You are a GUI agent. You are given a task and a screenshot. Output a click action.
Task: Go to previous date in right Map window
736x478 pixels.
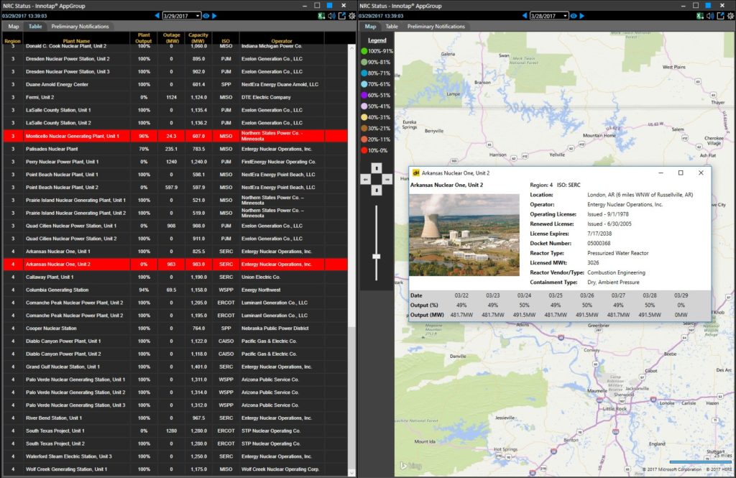[525, 16]
